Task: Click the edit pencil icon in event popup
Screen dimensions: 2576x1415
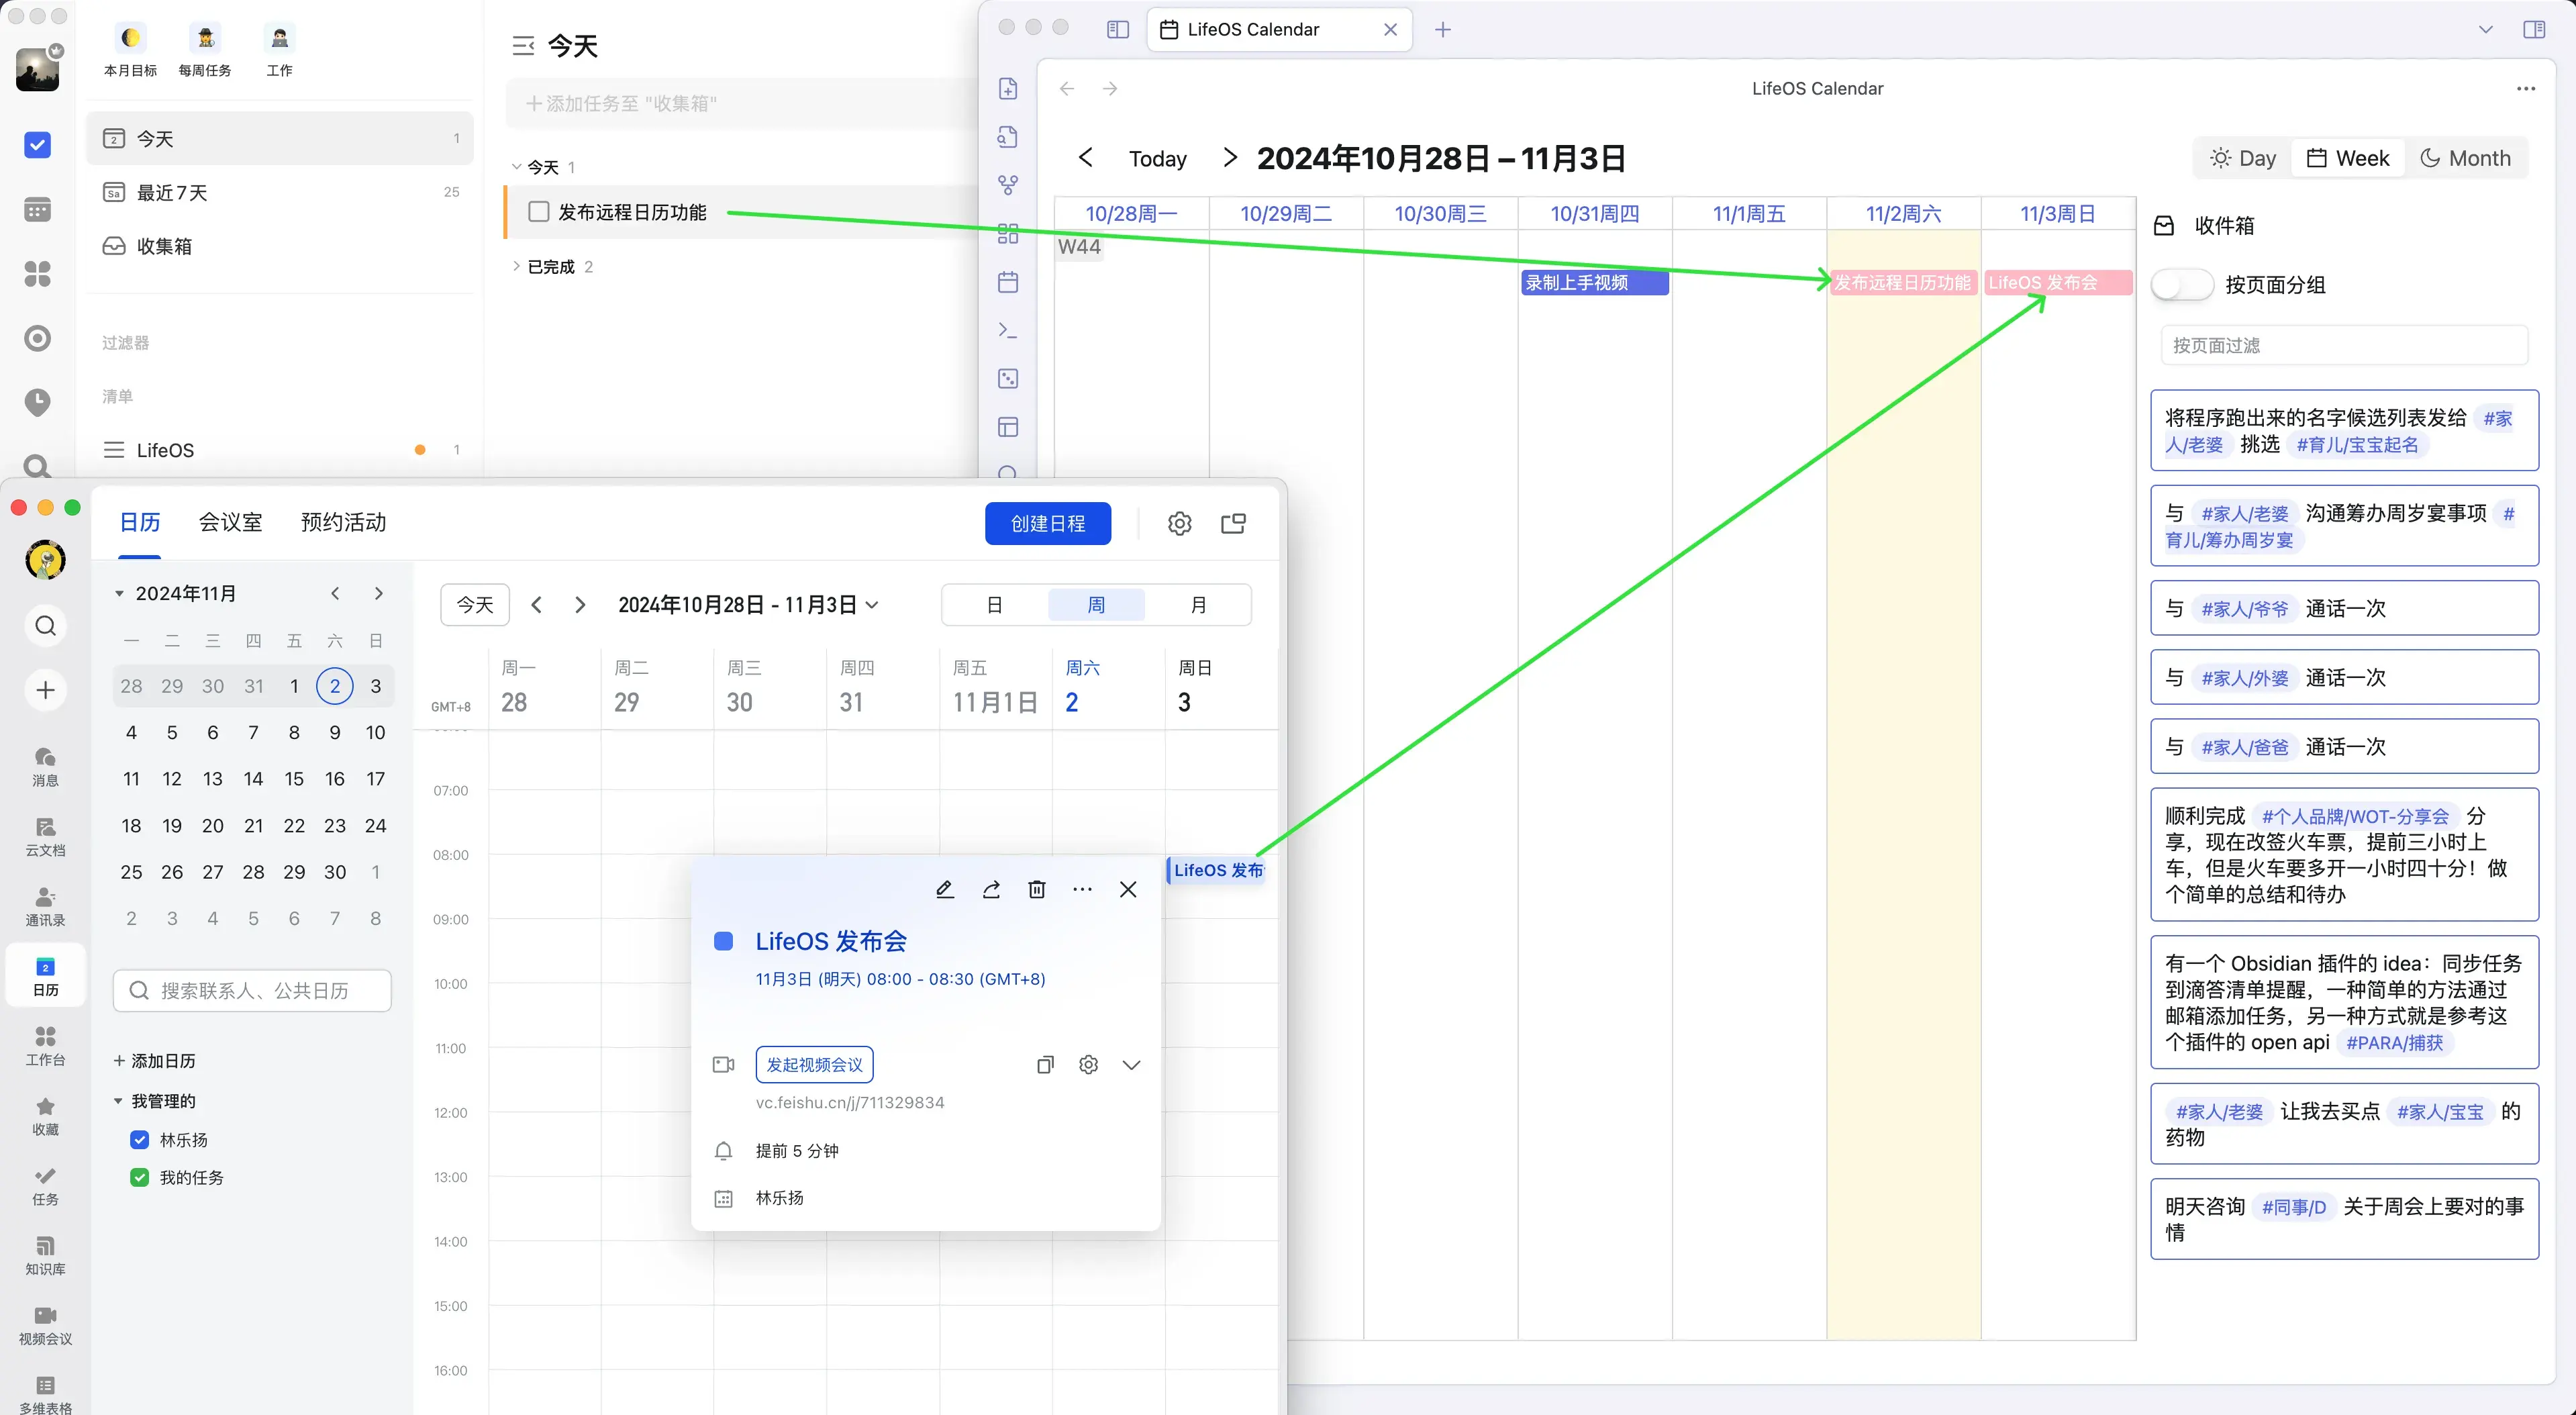Action: [x=944, y=889]
